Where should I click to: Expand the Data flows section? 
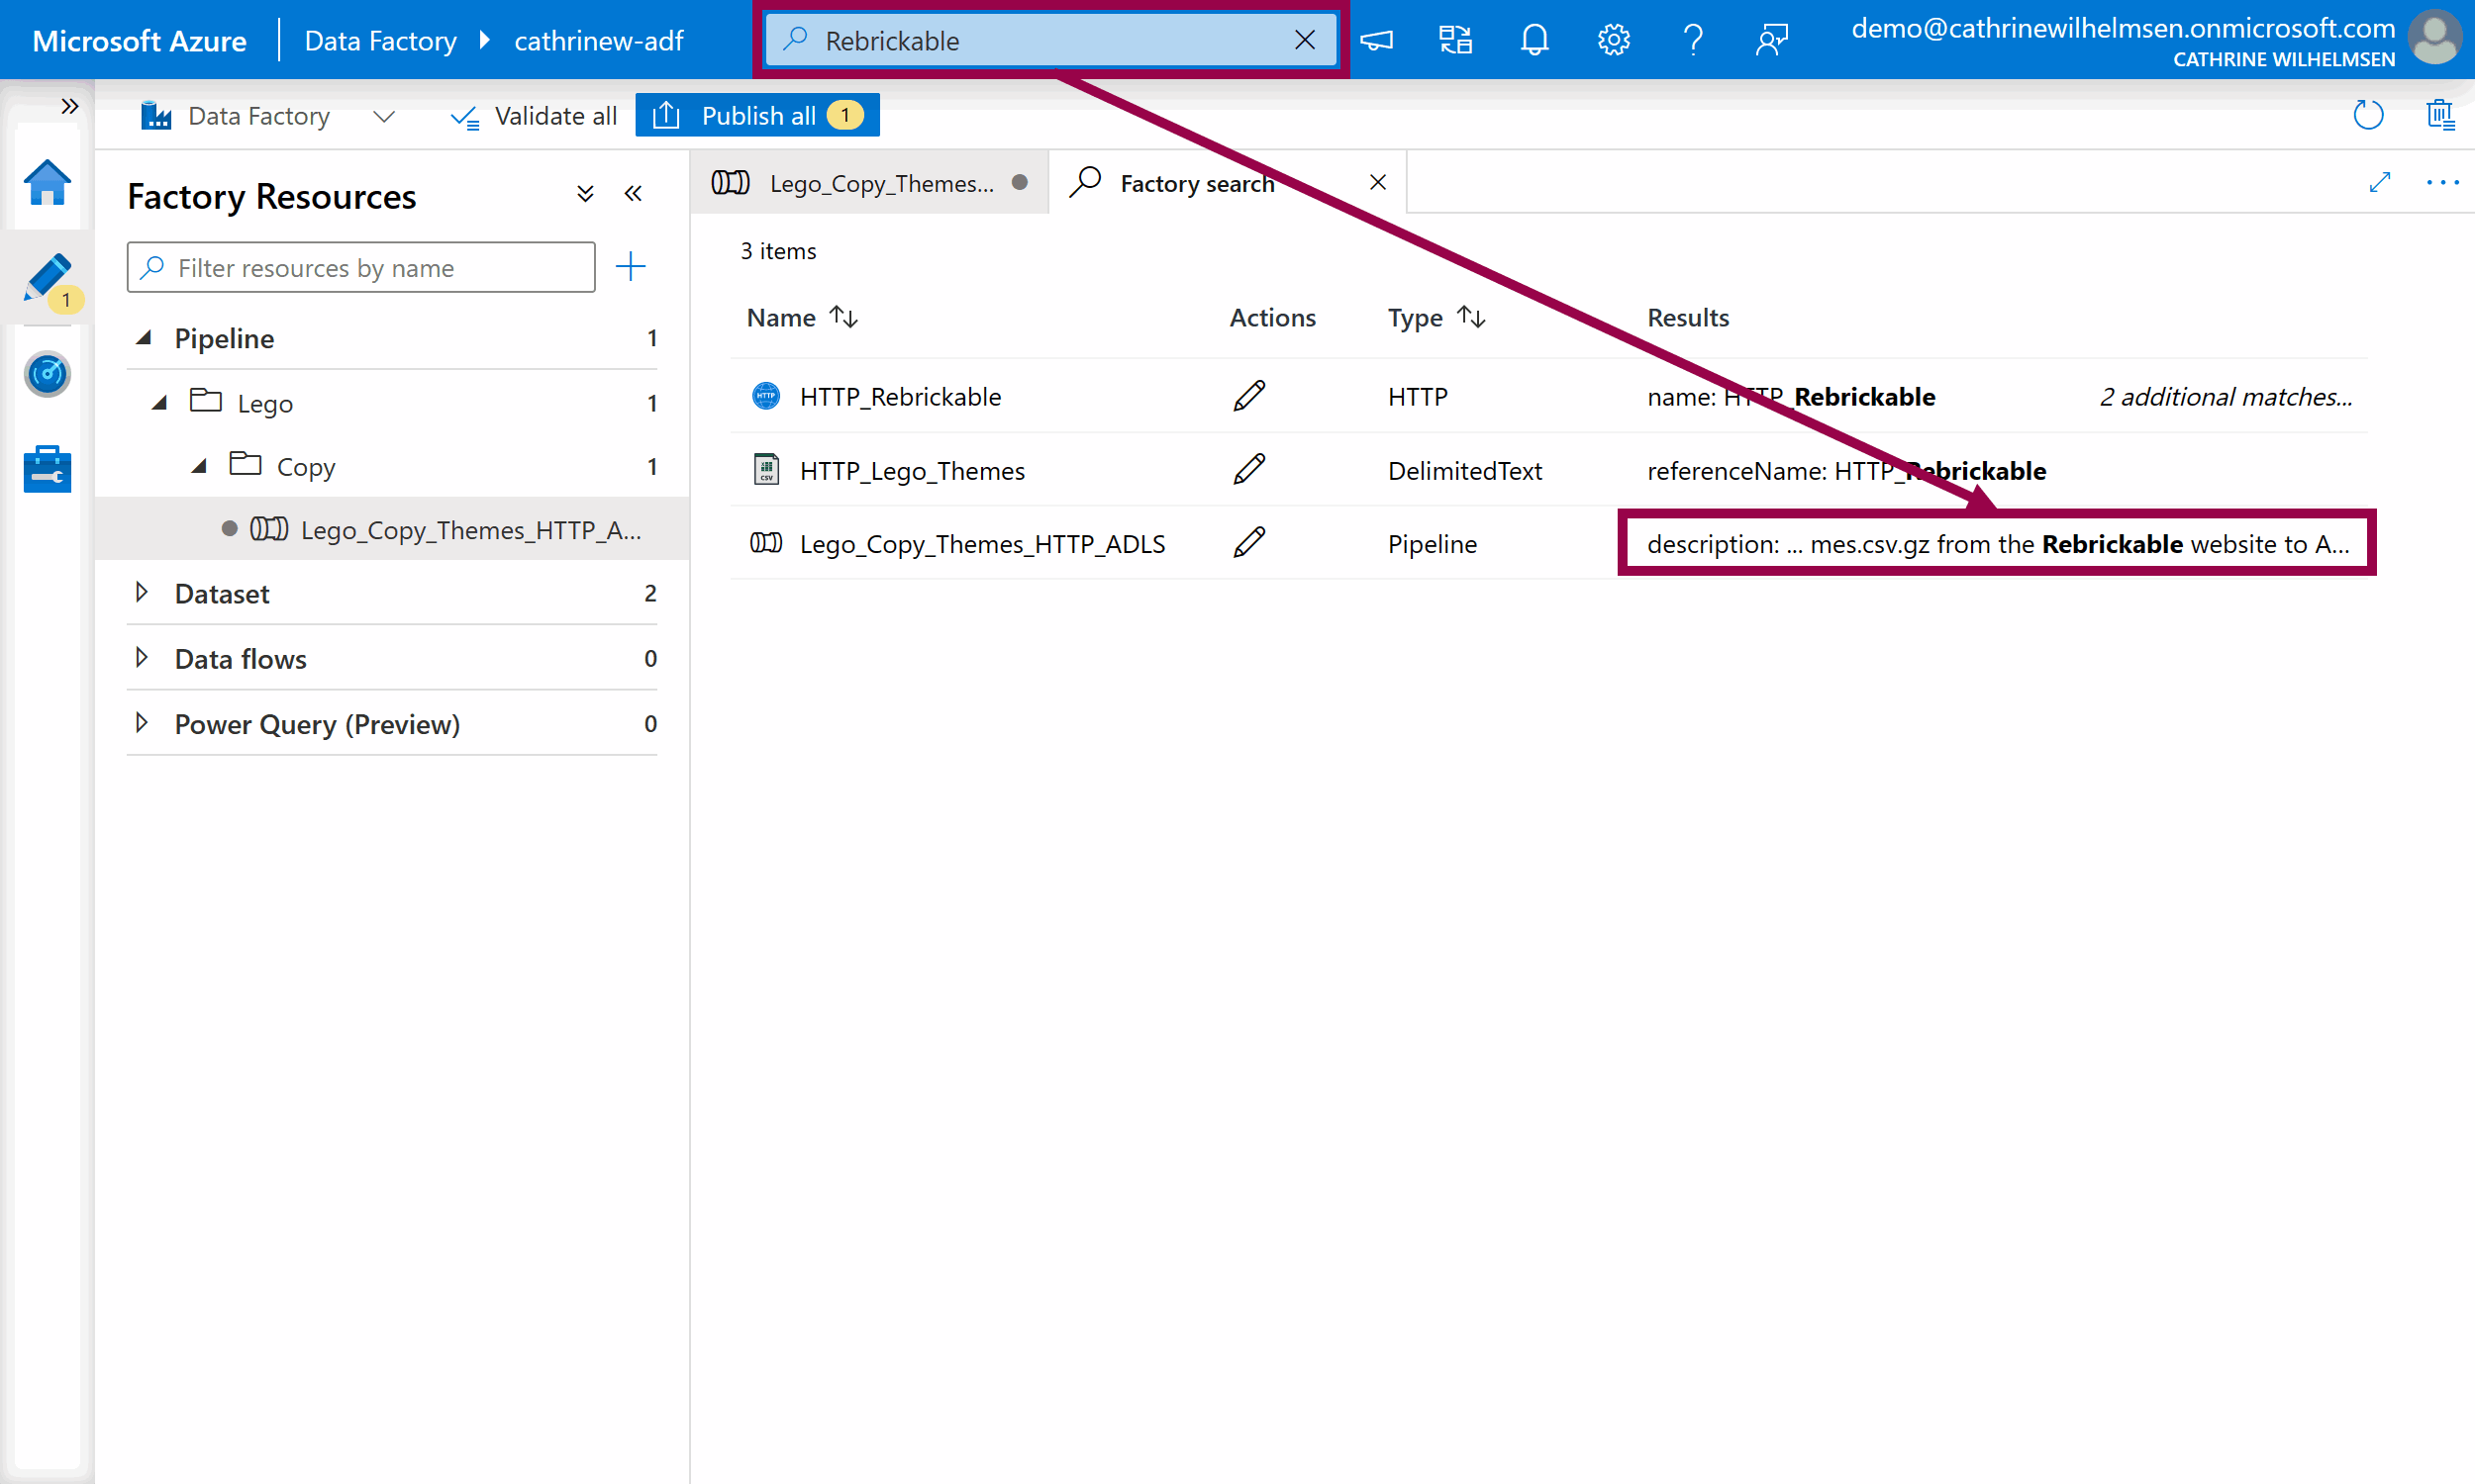142,658
